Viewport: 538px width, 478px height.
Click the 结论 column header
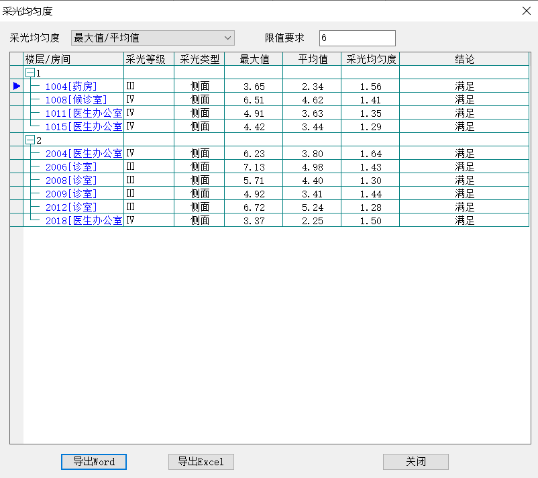(464, 59)
